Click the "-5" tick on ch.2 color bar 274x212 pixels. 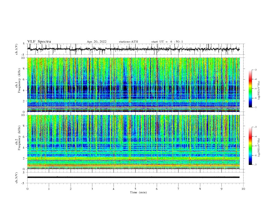pos(255,146)
